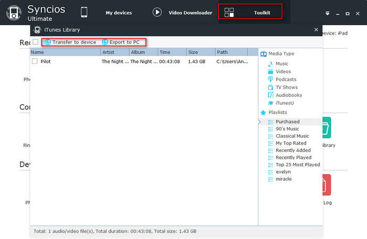367x239 pixels.
Task: Select the Videos media type icon
Action: click(271, 71)
